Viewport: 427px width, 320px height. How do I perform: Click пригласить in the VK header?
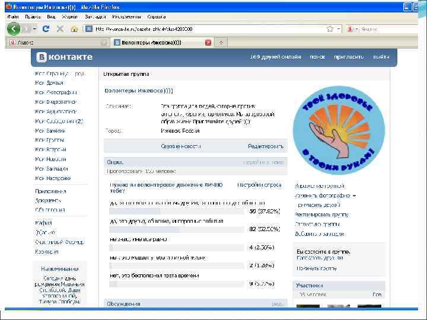[x=349, y=57]
